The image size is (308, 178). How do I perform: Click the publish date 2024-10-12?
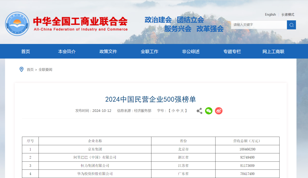pos(102,111)
